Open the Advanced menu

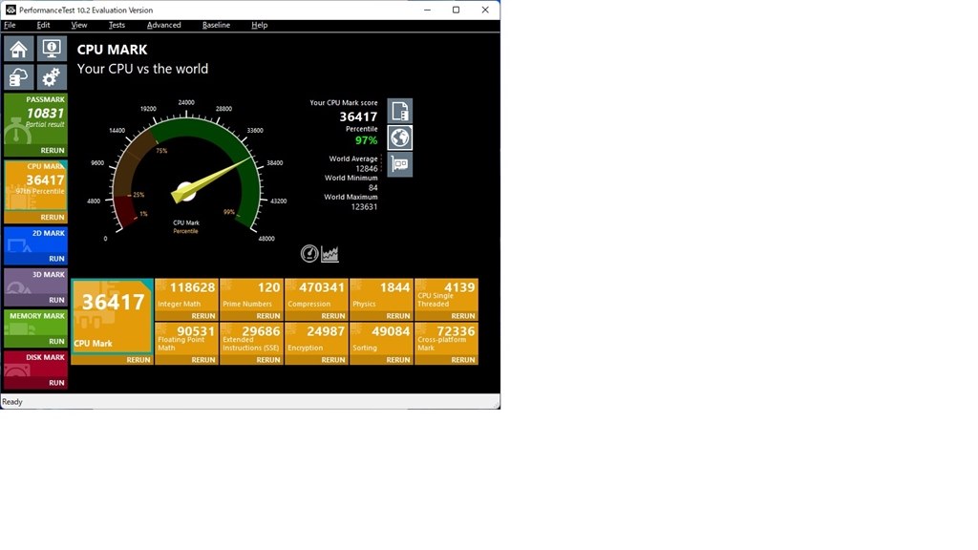pos(164,25)
